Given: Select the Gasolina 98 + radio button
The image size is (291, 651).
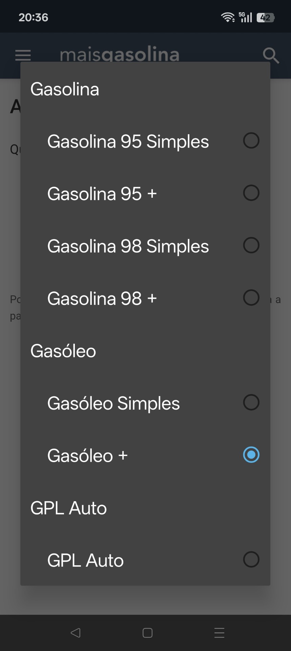Looking at the screenshot, I should click(251, 298).
